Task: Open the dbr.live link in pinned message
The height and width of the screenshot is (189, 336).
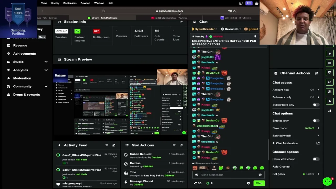Action: point(202,41)
